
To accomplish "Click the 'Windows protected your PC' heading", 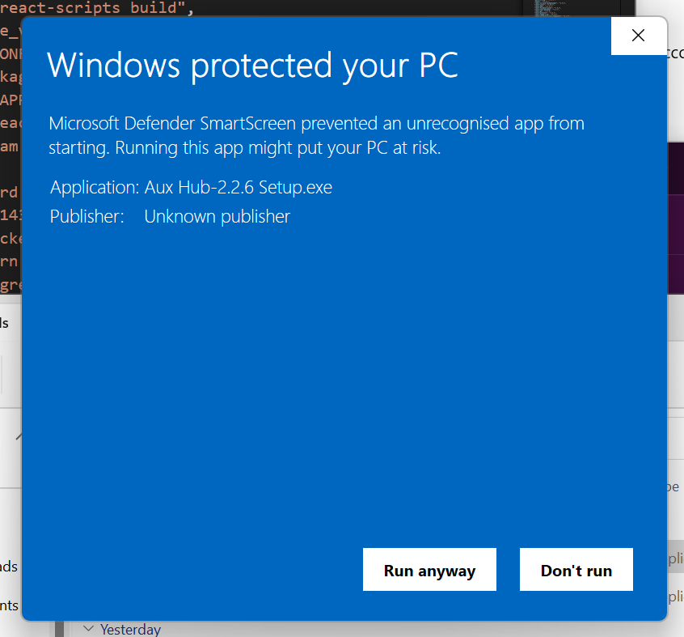I will (252, 66).
